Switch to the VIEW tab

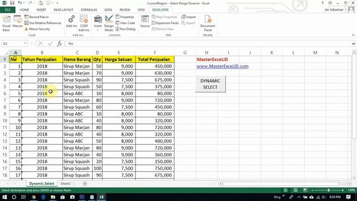141,10
